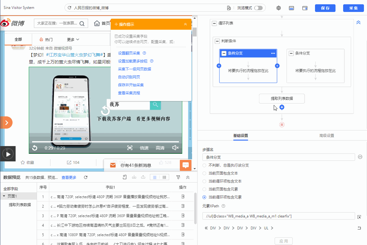This screenshot has width=367, height=245.
Task: Click the 查看采集流程 link
Action: click(129, 93)
